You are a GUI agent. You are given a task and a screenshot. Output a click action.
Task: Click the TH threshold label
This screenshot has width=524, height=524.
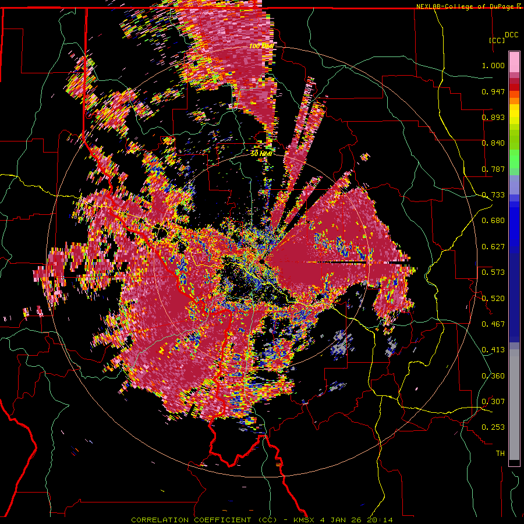point(500,453)
